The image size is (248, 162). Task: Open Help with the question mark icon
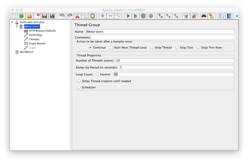[229, 16]
